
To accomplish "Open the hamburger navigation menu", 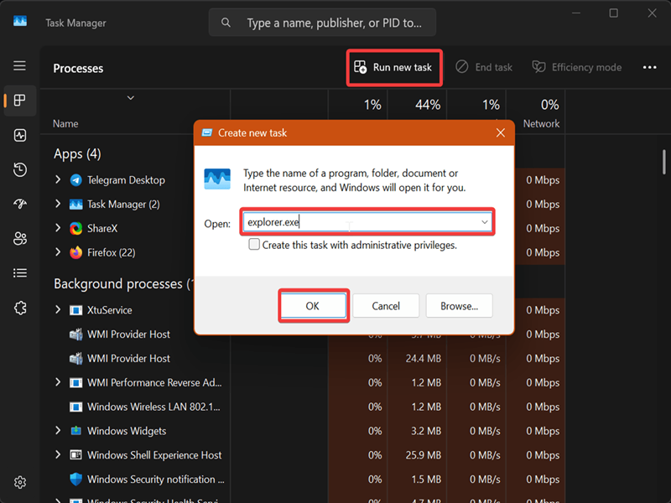I will tap(19, 66).
